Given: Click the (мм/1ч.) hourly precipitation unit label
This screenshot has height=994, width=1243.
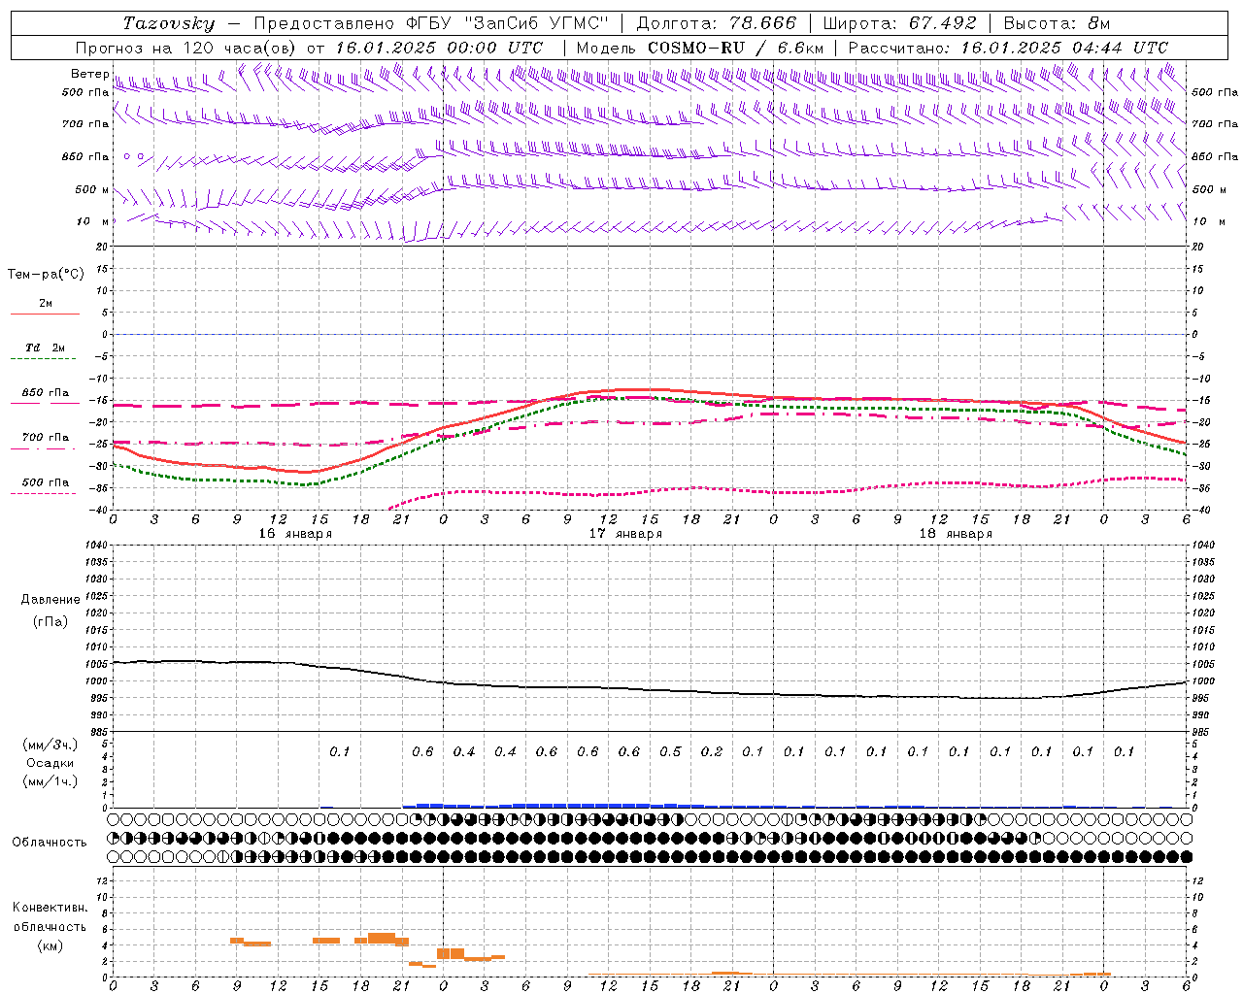Looking at the screenshot, I should point(50,781).
